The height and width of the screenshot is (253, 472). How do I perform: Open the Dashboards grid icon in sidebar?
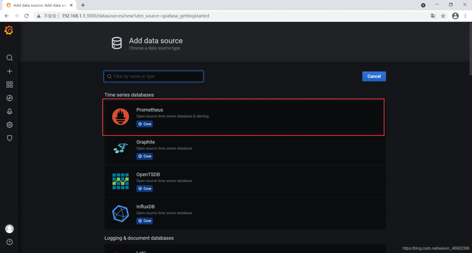tap(10, 84)
